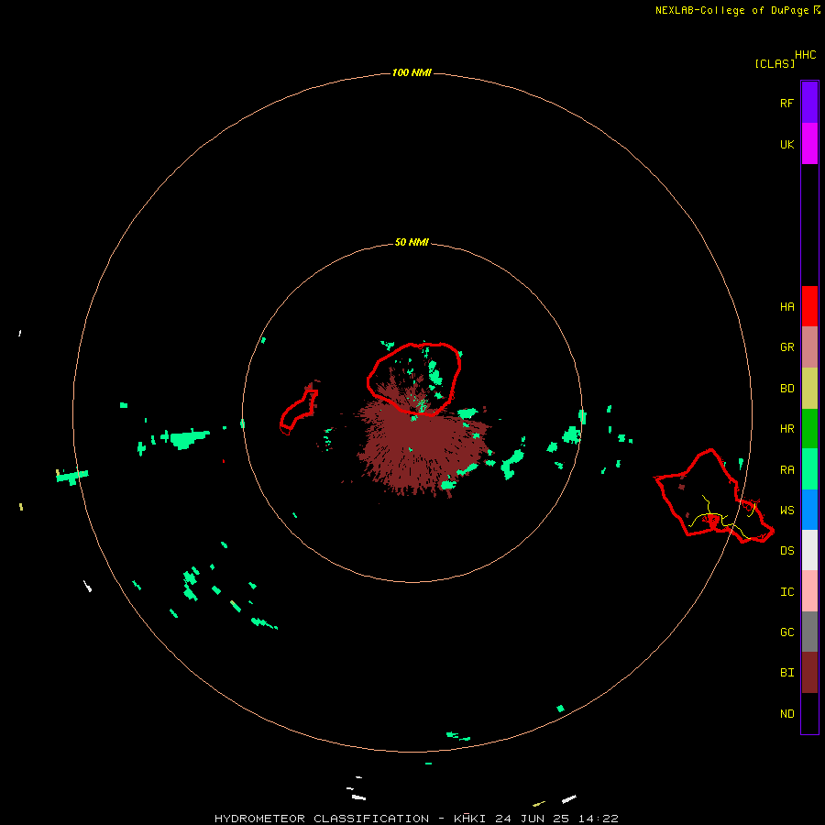Image resolution: width=825 pixels, height=825 pixels.
Task: Click the HR legend label
Action: pos(786,429)
